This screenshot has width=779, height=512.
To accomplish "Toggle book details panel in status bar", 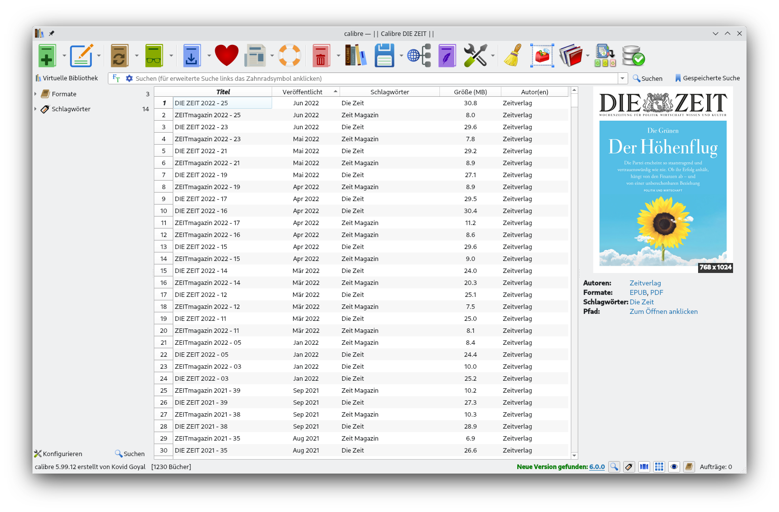I will (689, 467).
